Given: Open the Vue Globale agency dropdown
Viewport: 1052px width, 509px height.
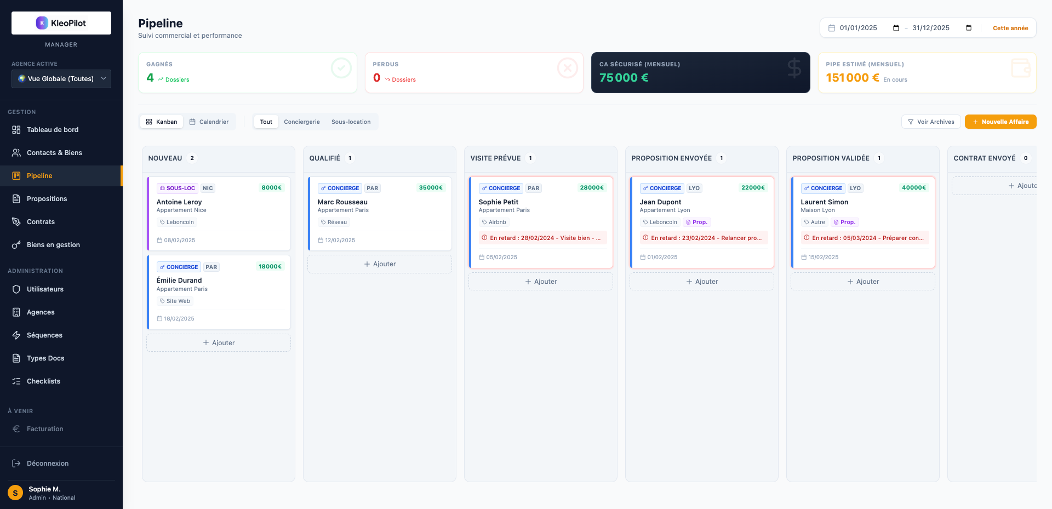Looking at the screenshot, I should (x=61, y=79).
